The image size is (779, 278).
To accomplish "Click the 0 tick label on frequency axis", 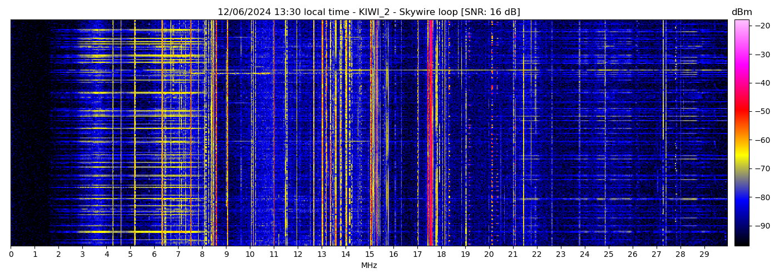I will [x=11, y=255].
